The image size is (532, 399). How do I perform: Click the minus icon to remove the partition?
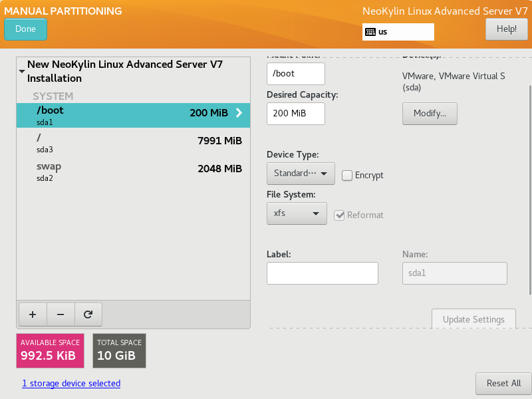pos(61,315)
